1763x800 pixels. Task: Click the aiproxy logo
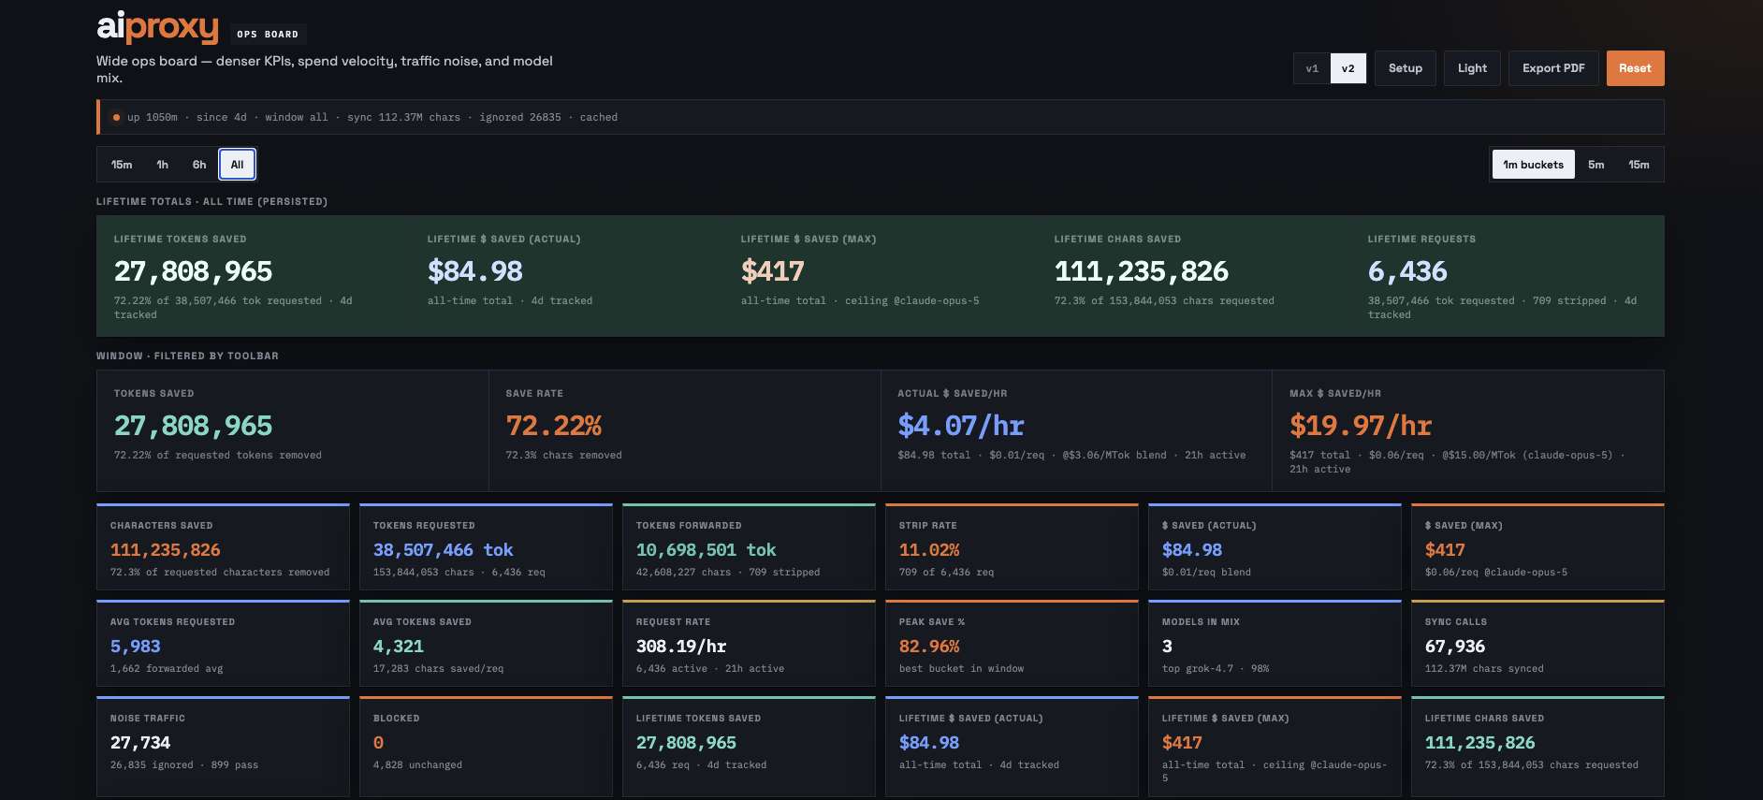click(157, 27)
